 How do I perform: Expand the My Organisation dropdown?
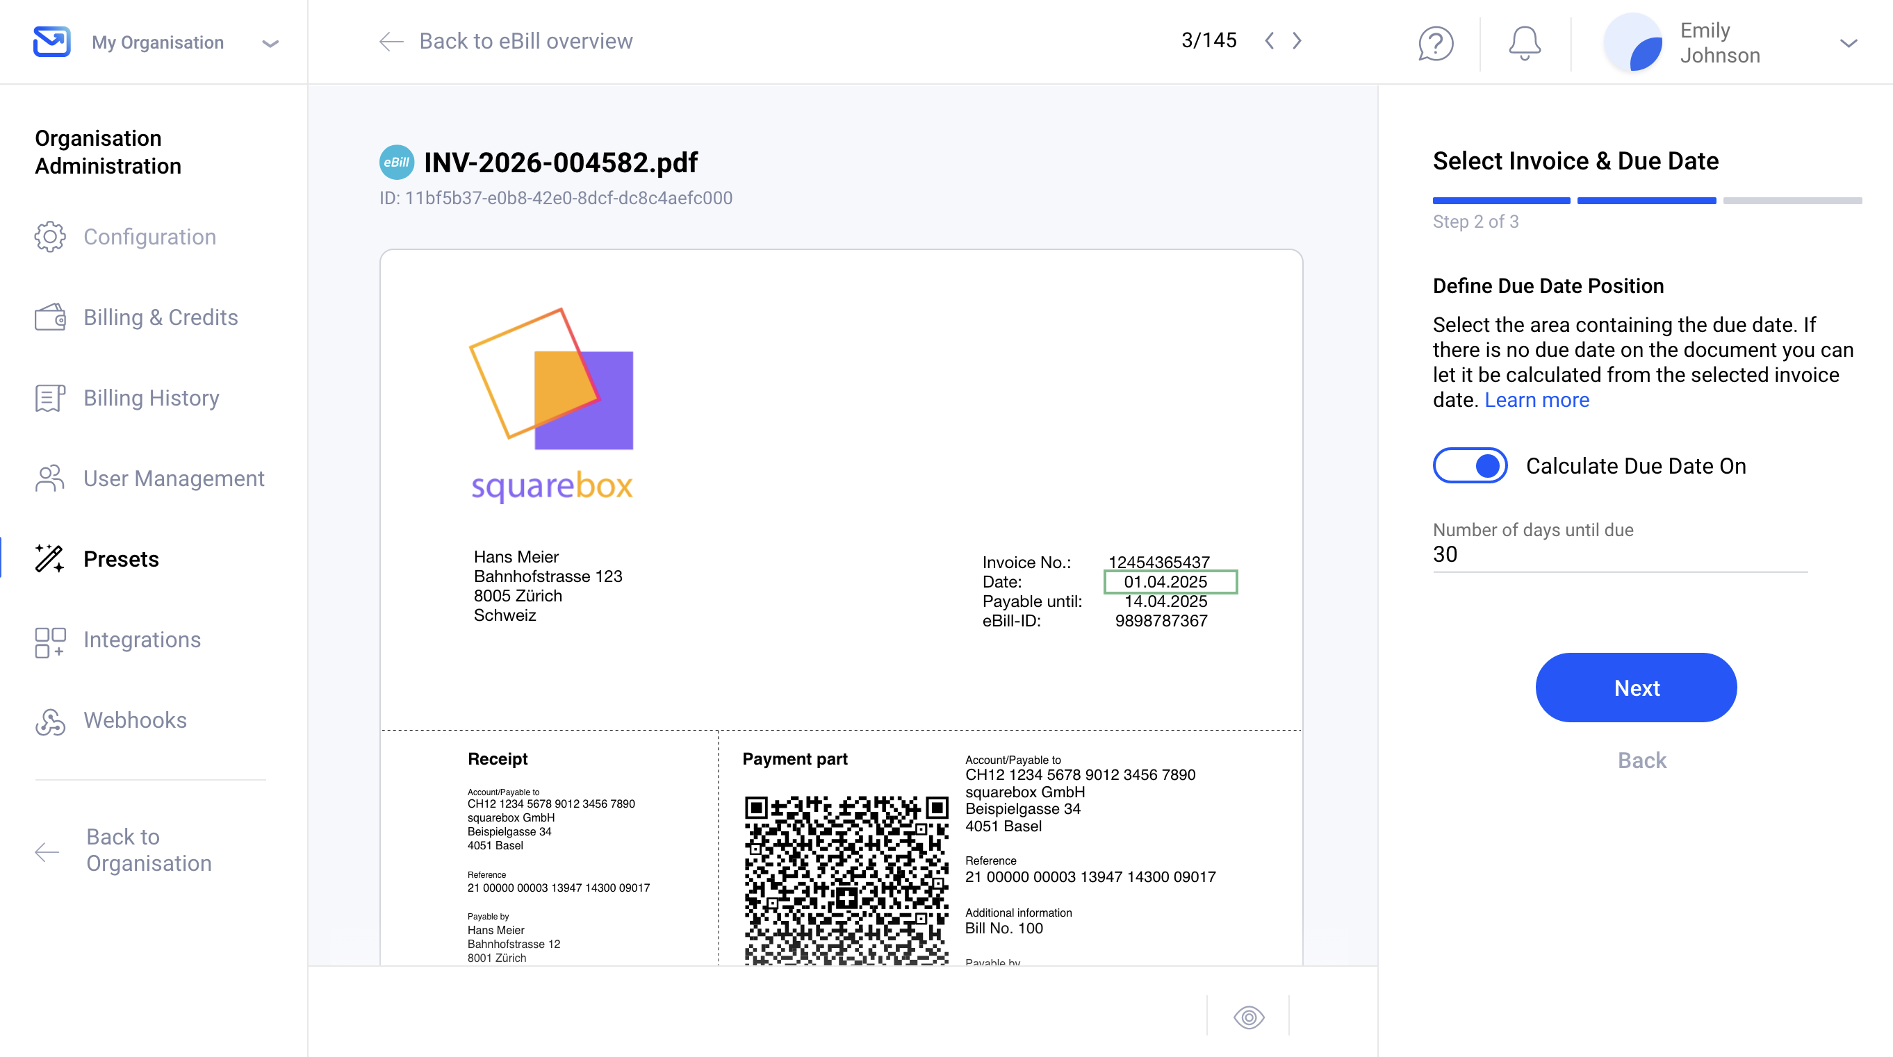(270, 42)
